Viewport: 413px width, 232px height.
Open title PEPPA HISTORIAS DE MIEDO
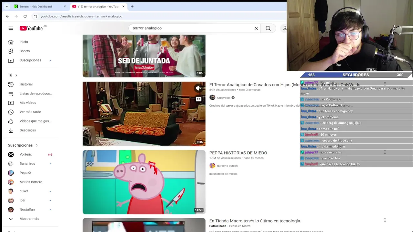pos(238,153)
